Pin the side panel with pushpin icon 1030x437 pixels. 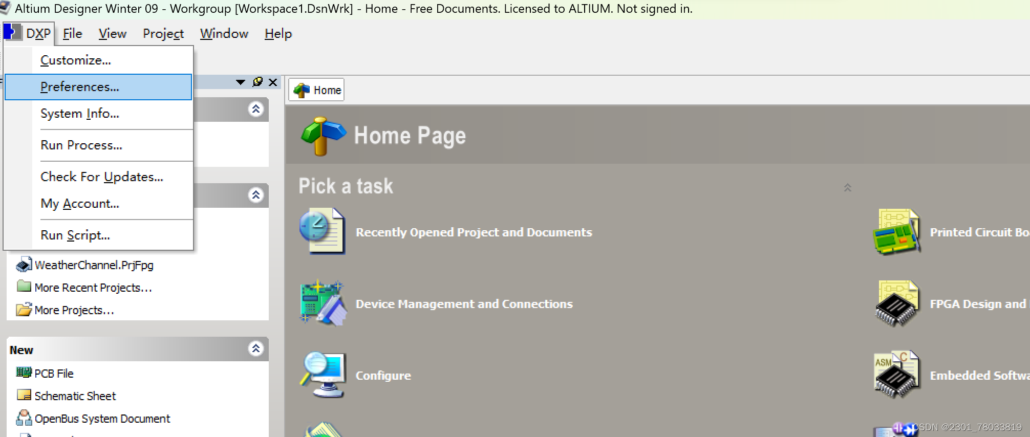[257, 82]
